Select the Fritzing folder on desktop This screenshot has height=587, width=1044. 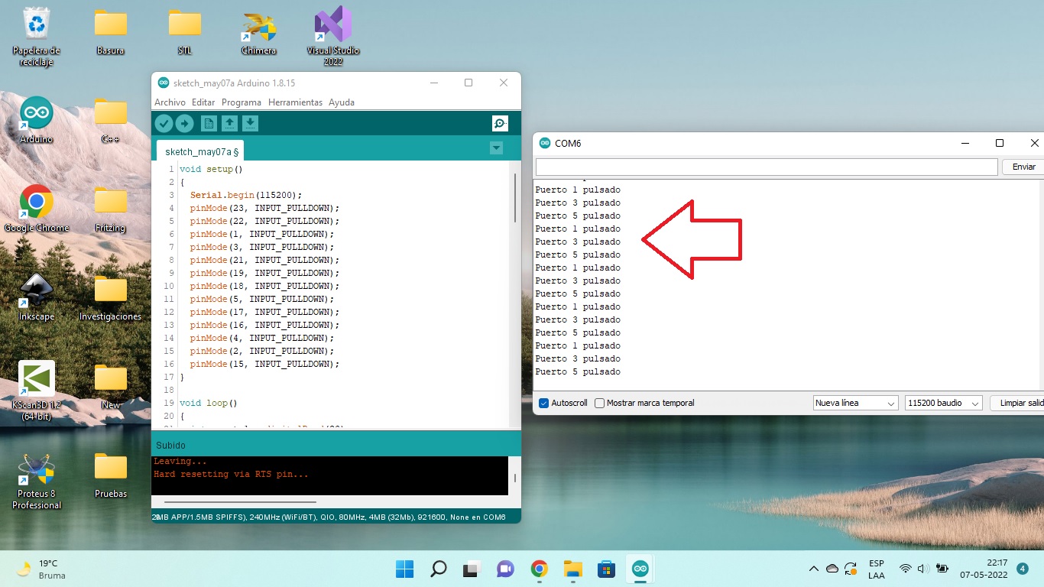click(110, 209)
